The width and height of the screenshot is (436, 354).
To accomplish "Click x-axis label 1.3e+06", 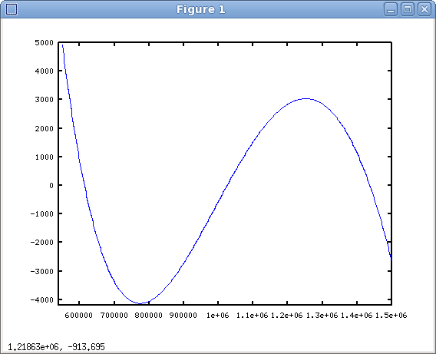I will 322,316.
